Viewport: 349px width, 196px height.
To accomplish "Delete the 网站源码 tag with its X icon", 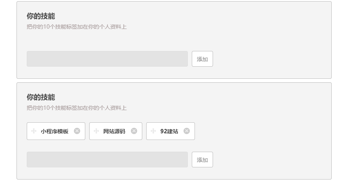I will 134,131.
